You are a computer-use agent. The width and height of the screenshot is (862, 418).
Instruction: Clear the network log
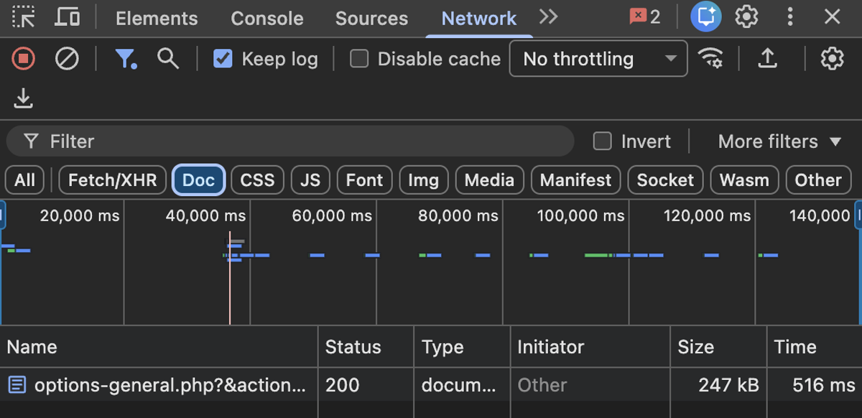tap(67, 59)
